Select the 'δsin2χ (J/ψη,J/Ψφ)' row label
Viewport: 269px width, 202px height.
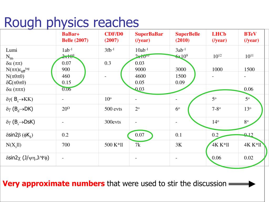point(27,158)
